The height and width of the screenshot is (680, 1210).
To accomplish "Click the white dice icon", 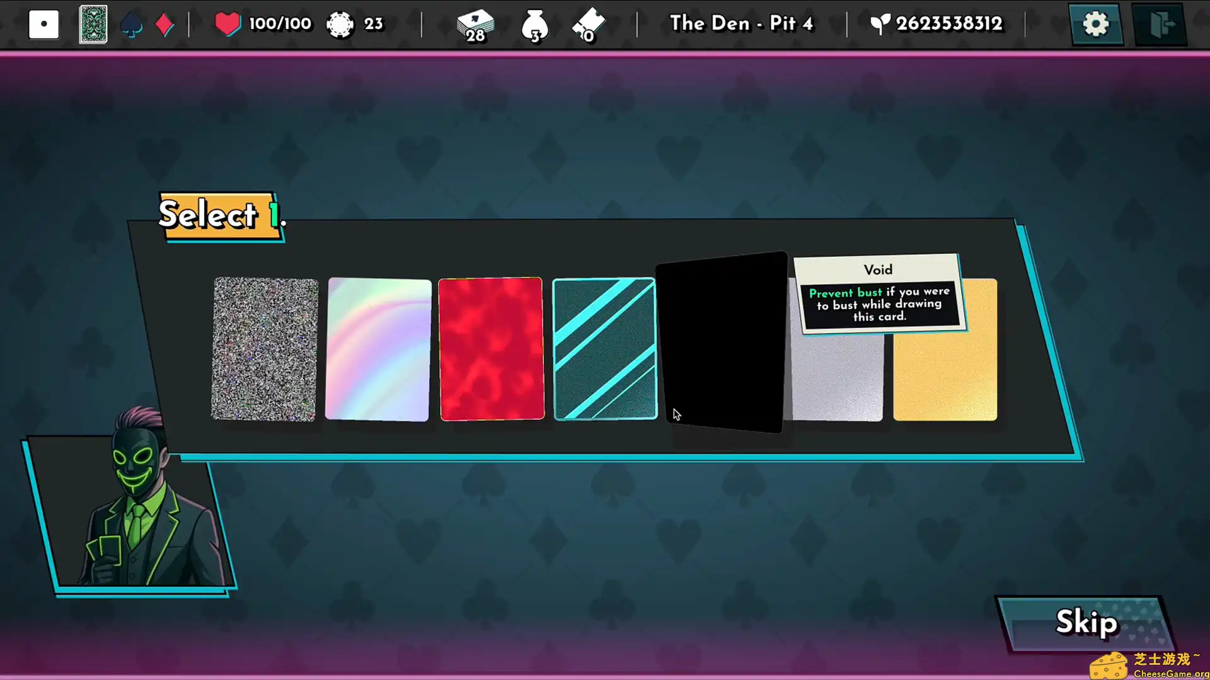I will (x=43, y=25).
